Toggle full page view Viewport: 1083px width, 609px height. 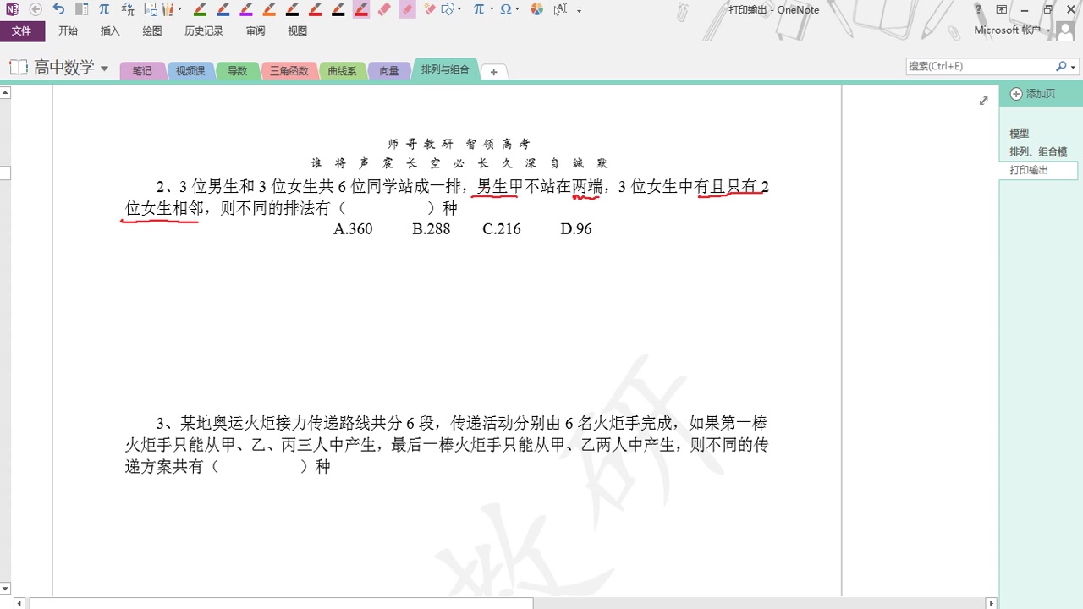point(983,101)
